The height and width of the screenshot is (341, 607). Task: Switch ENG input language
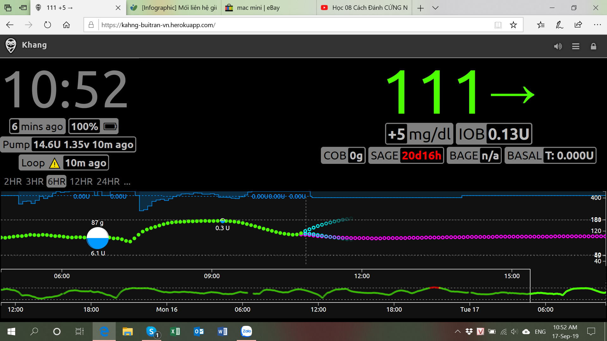tap(540, 332)
